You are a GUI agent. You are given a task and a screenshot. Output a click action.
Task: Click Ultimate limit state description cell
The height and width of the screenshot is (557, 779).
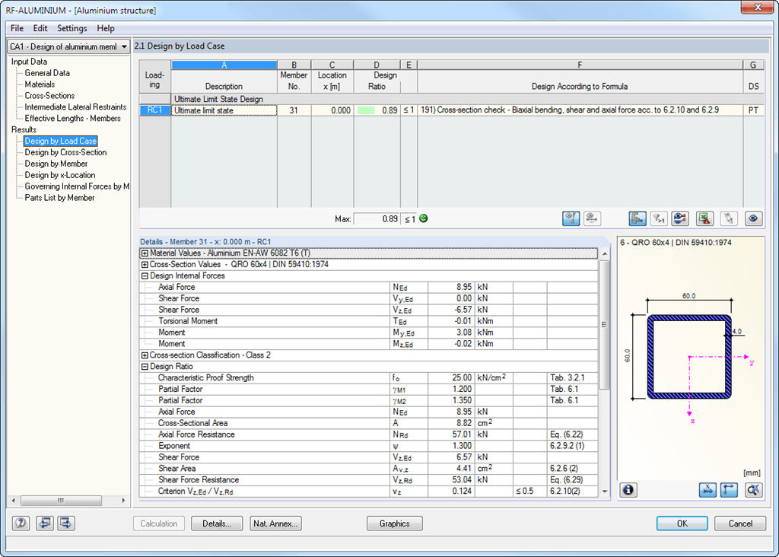224,110
